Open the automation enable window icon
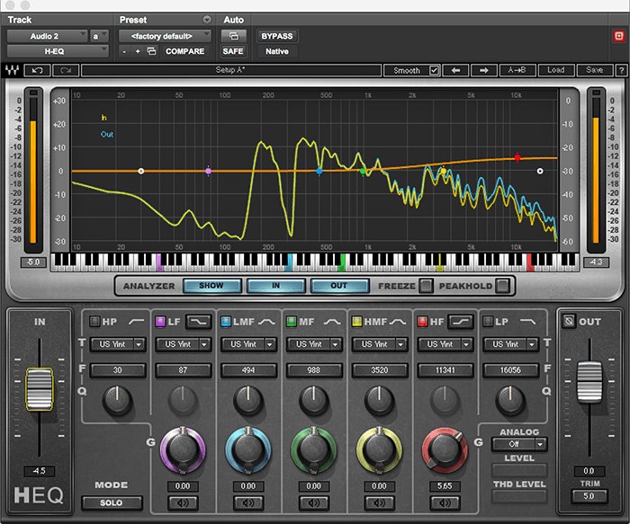630x524 pixels. coord(233,36)
